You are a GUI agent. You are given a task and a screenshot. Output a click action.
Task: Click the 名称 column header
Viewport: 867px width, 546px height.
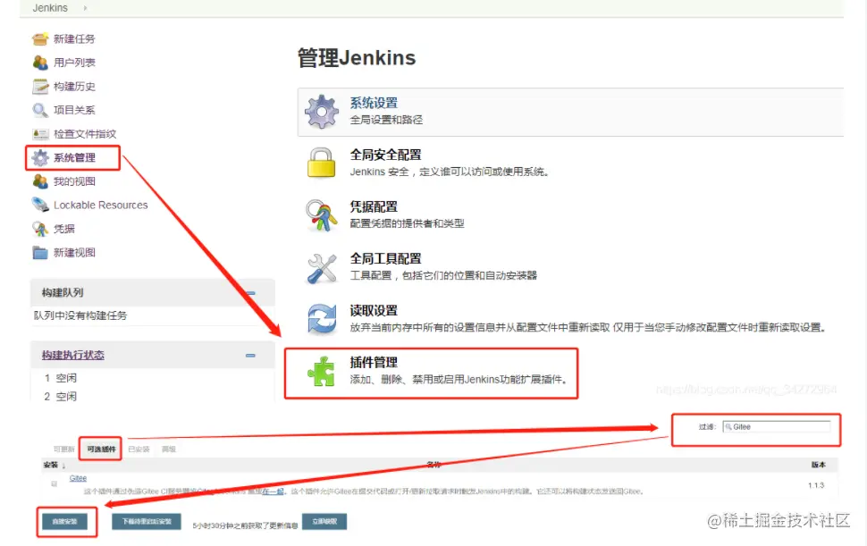tap(434, 465)
